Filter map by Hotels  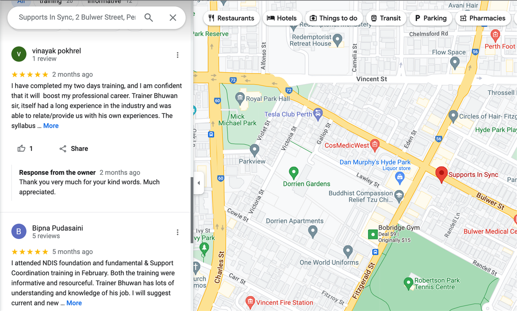[x=282, y=18]
